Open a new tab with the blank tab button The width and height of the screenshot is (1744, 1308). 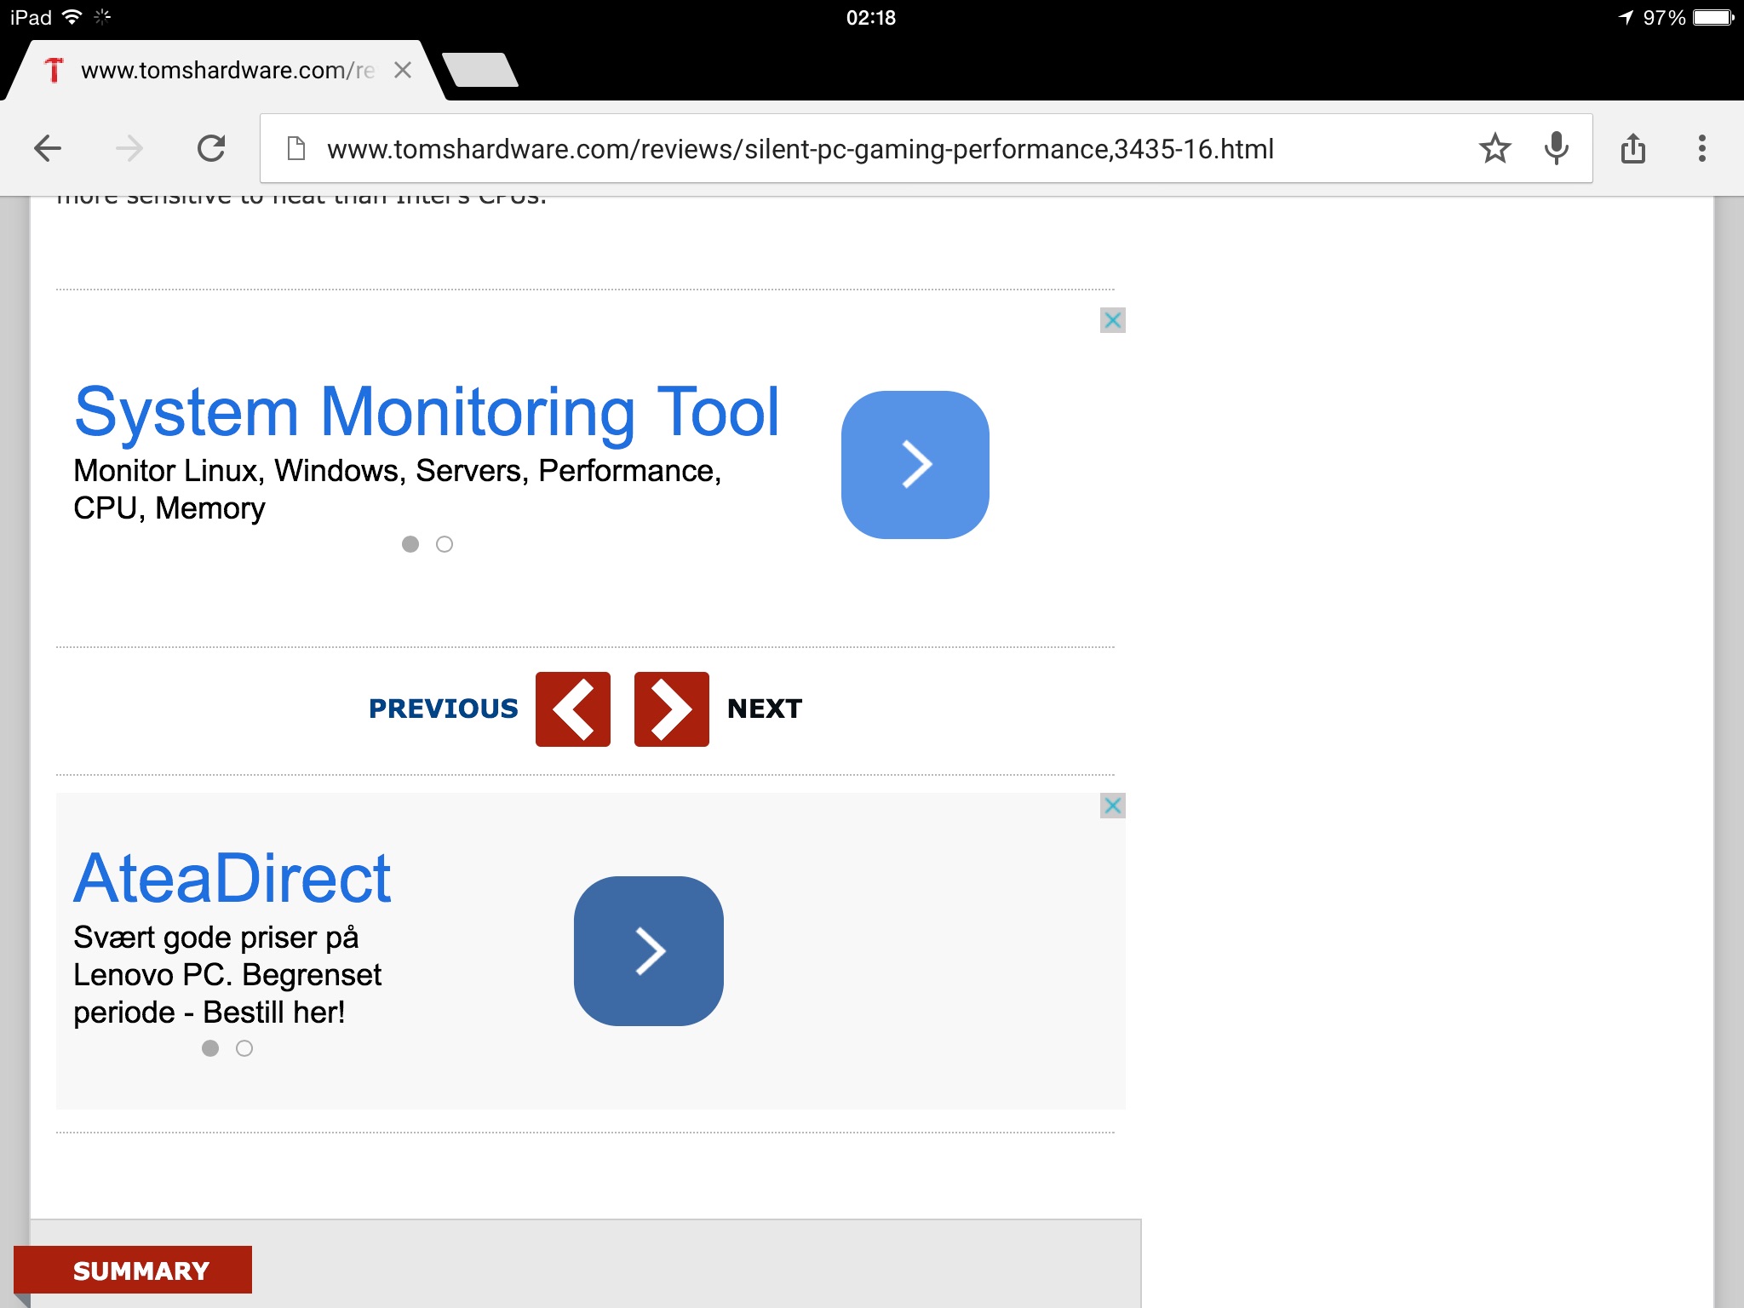click(x=480, y=70)
